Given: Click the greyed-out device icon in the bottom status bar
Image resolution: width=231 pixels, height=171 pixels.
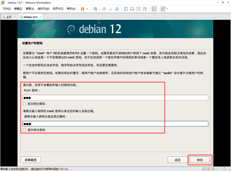Looking at the screenshot, I should pyautogui.click(x=218, y=169).
